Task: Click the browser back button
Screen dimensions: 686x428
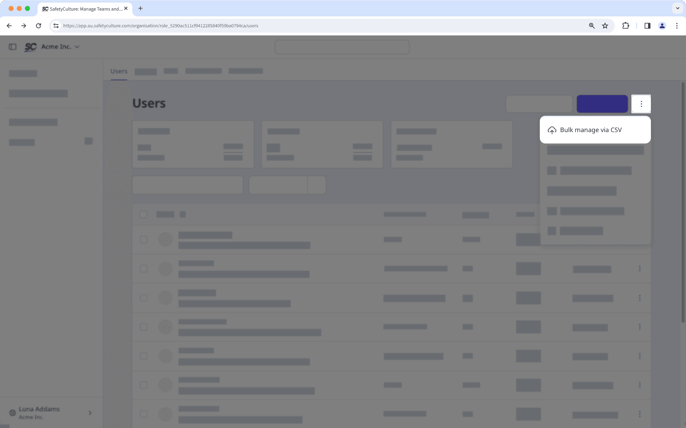Action: [9, 26]
